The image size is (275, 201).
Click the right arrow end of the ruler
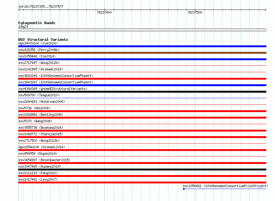(265, 10)
